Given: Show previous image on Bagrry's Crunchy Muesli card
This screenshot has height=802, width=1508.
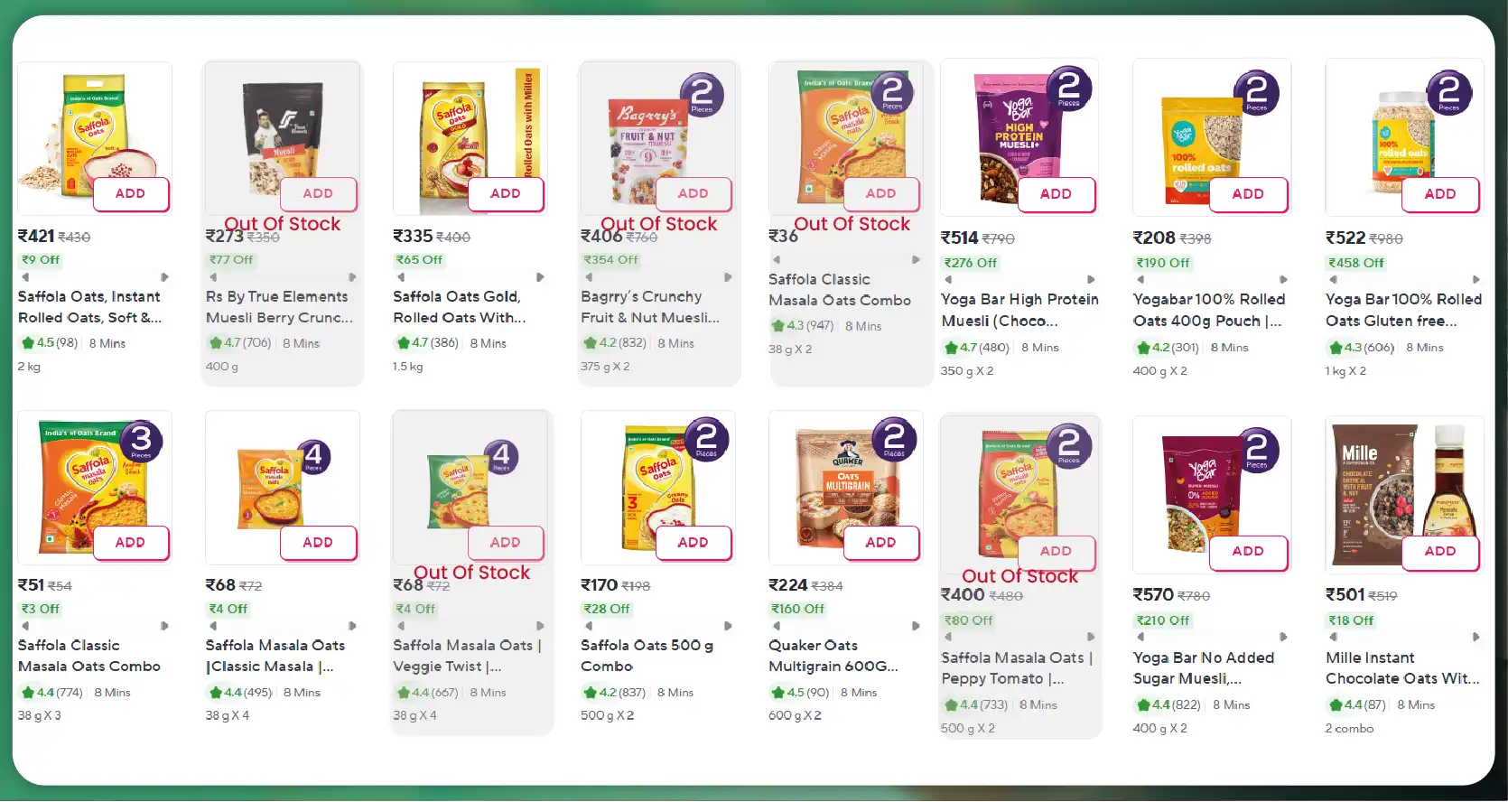Looking at the screenshot, I should pyautogui.click(x=588, y=278).
